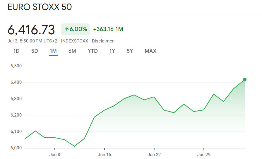The image size is (262, 159).
Task: Show the MAX price history
Action: pyautogui.click(x=150, y=51)
